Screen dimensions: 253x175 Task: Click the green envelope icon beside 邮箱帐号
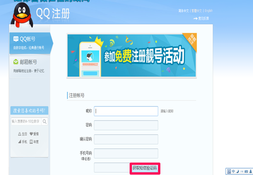click(16, 62)
